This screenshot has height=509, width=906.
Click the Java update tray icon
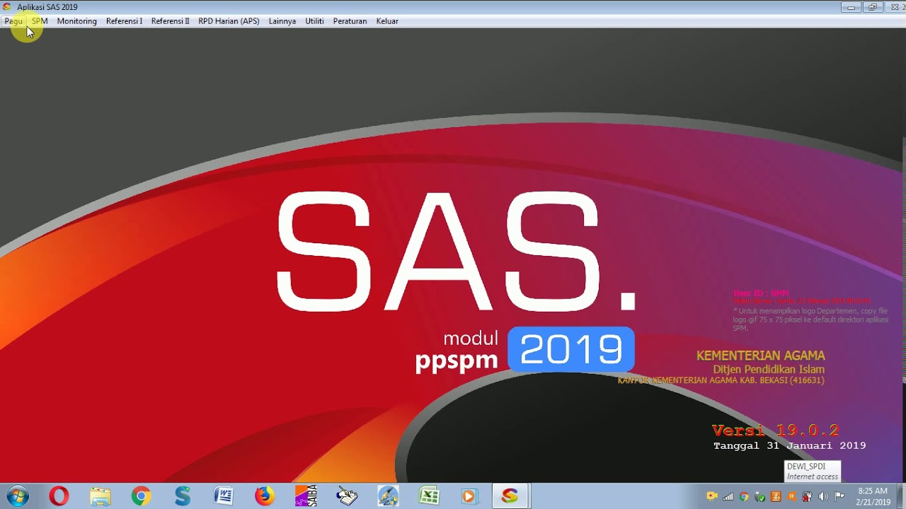pyautogui.click(x=776, y=496)
